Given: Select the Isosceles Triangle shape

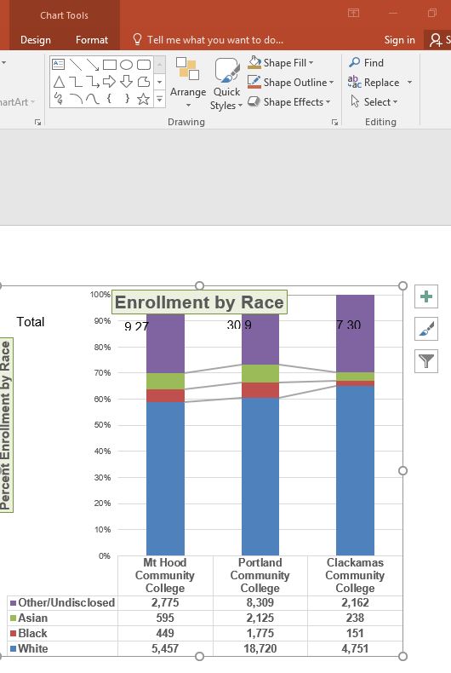Looking at the screenshot, I should click(x=59, y=82).
